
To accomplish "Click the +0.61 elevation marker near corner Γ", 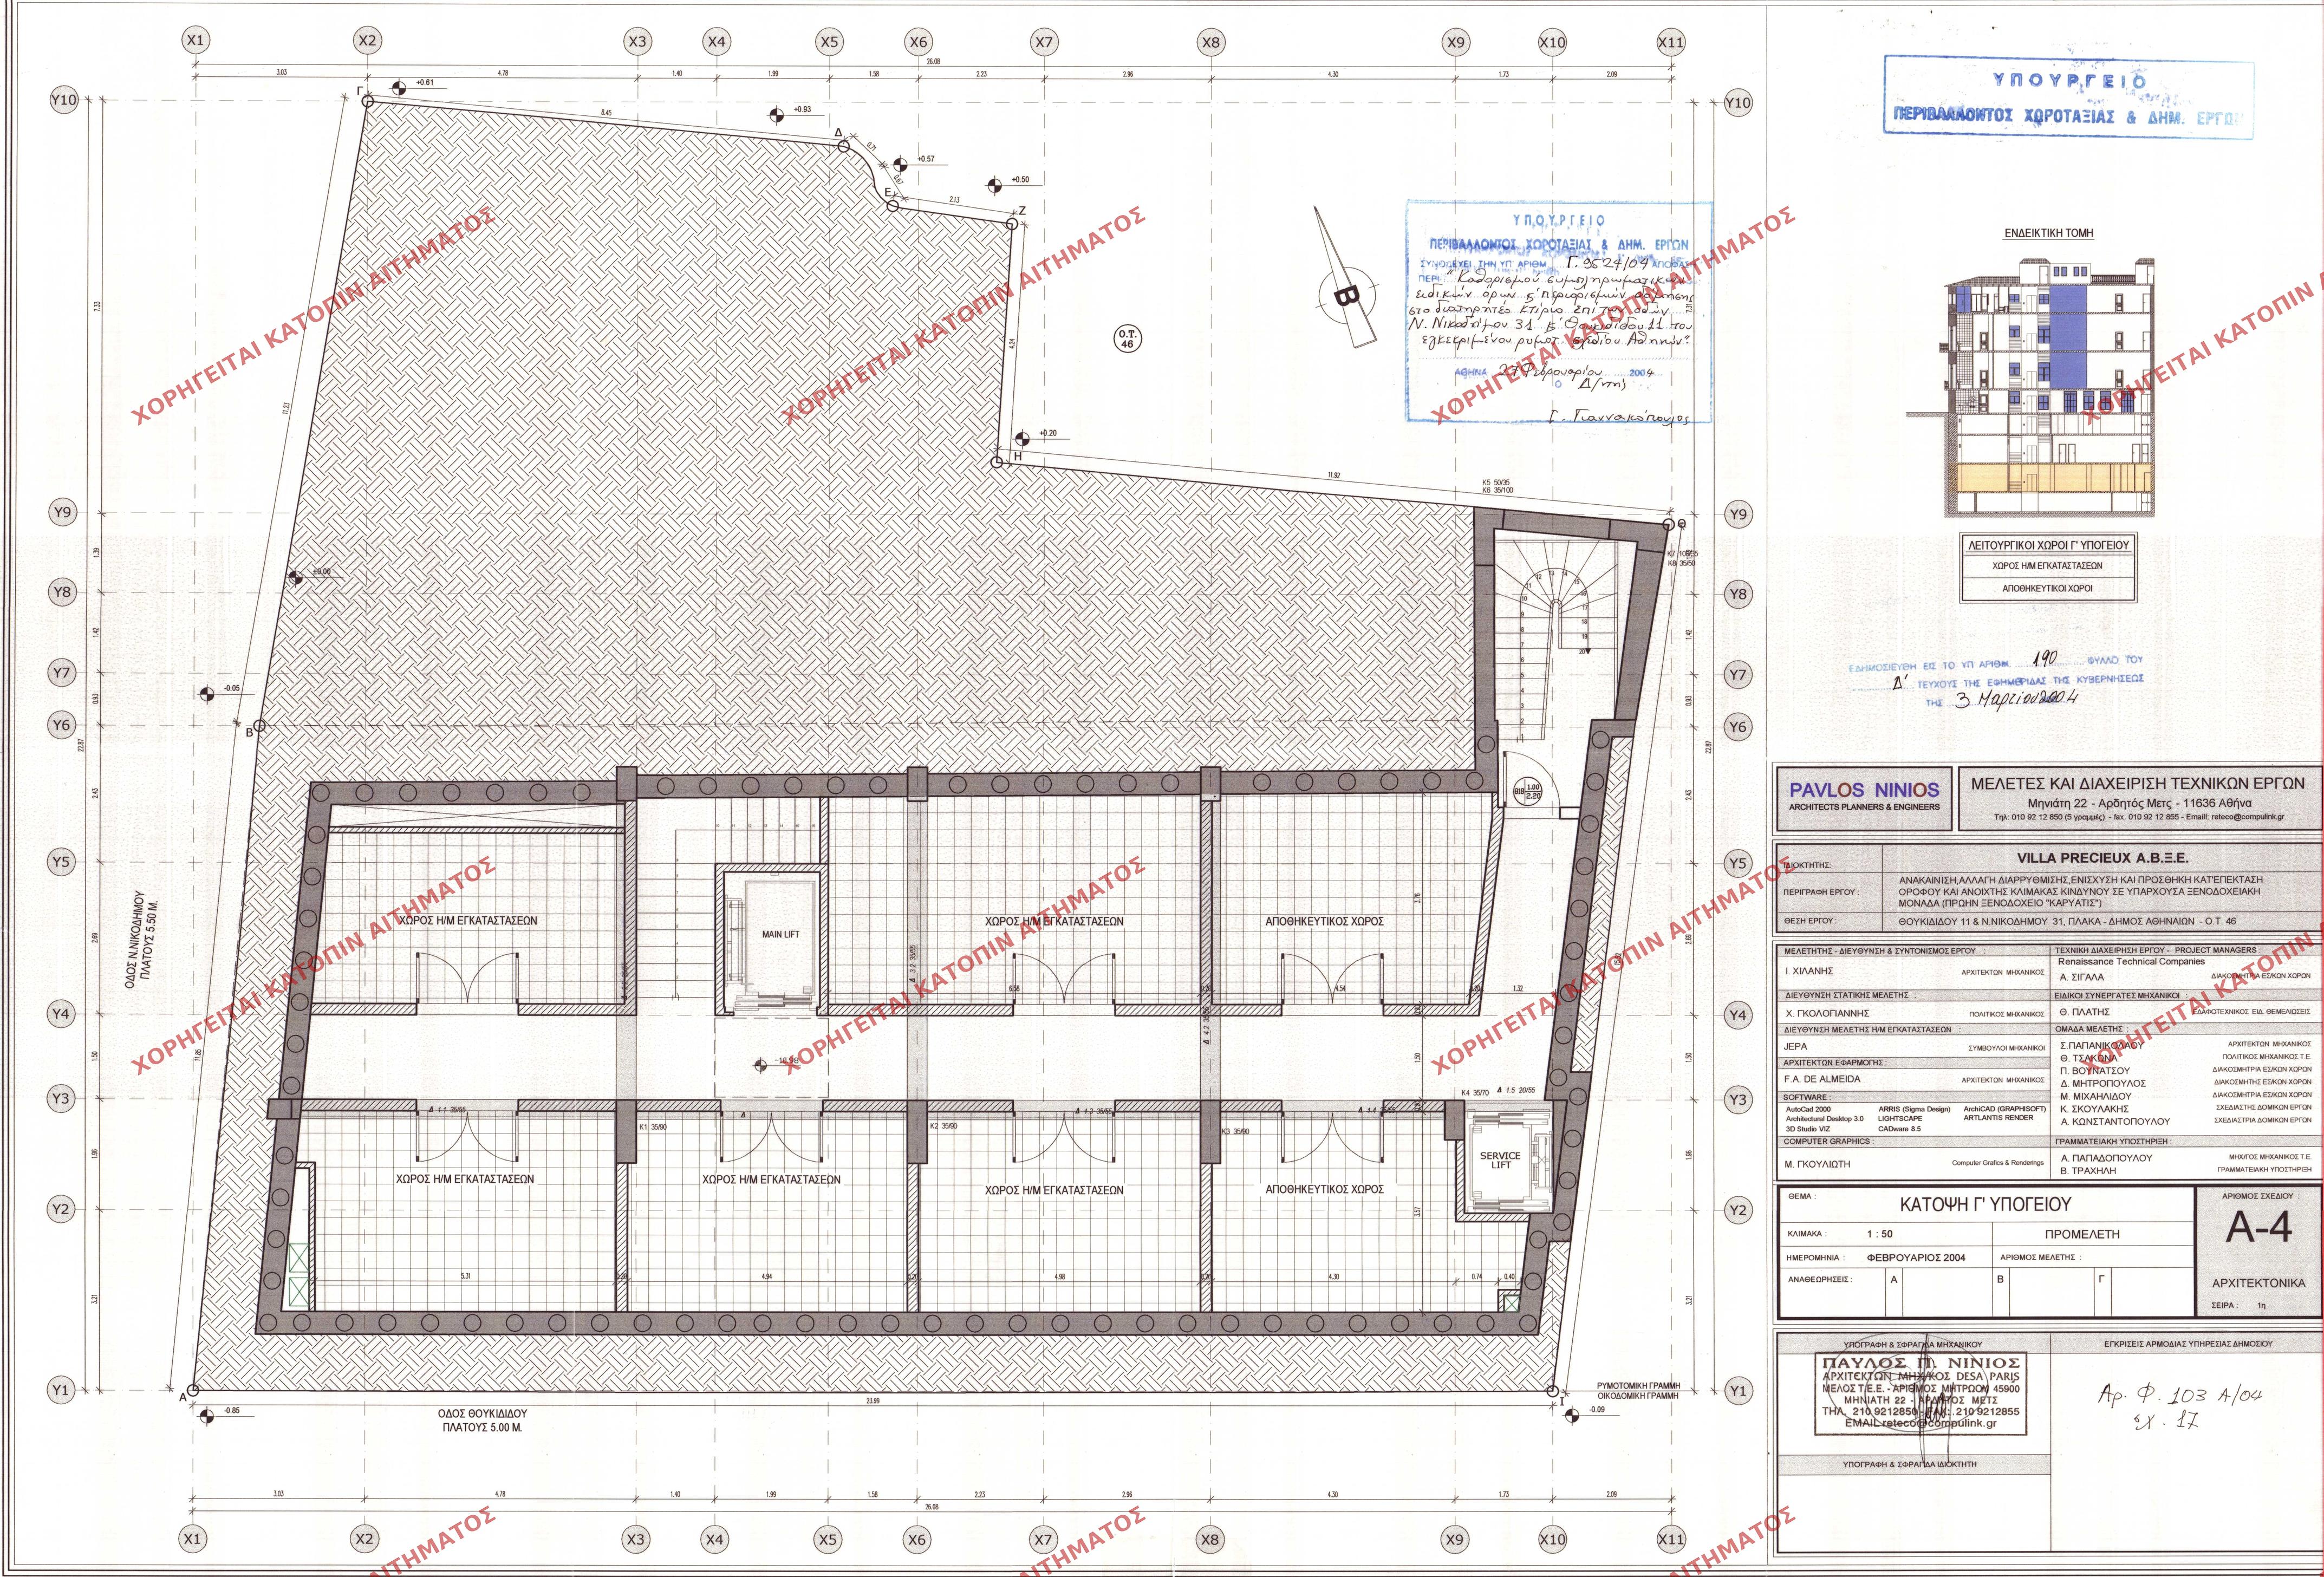I will pyautogui.click(x=399, y=87).
